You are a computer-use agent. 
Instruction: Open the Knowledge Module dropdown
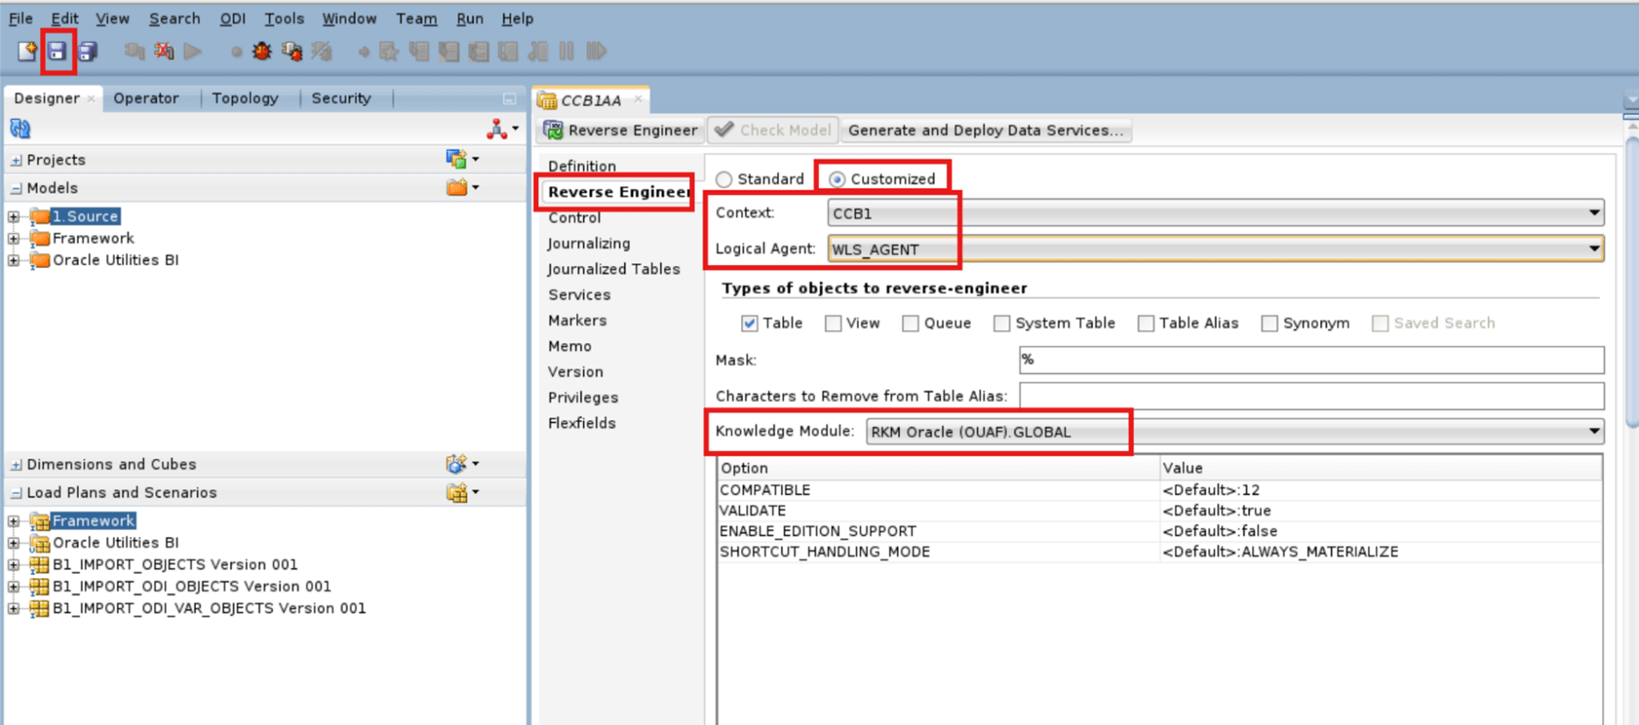(1234, 432)
